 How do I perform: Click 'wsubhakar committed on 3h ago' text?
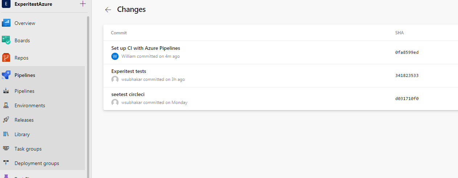(153, 79)
